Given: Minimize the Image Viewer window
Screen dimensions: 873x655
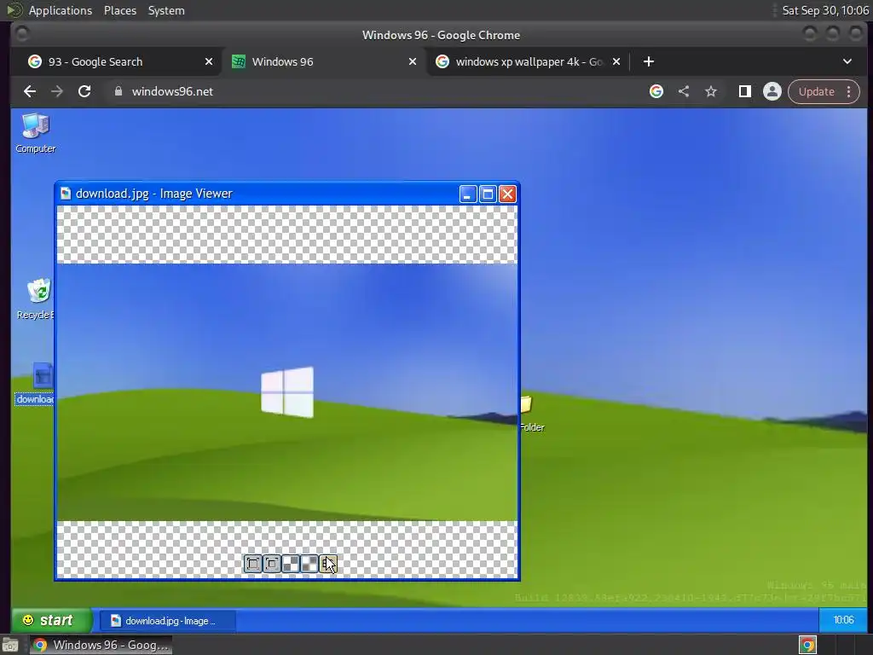Looking at the screenshot, I should pos(468,194).
